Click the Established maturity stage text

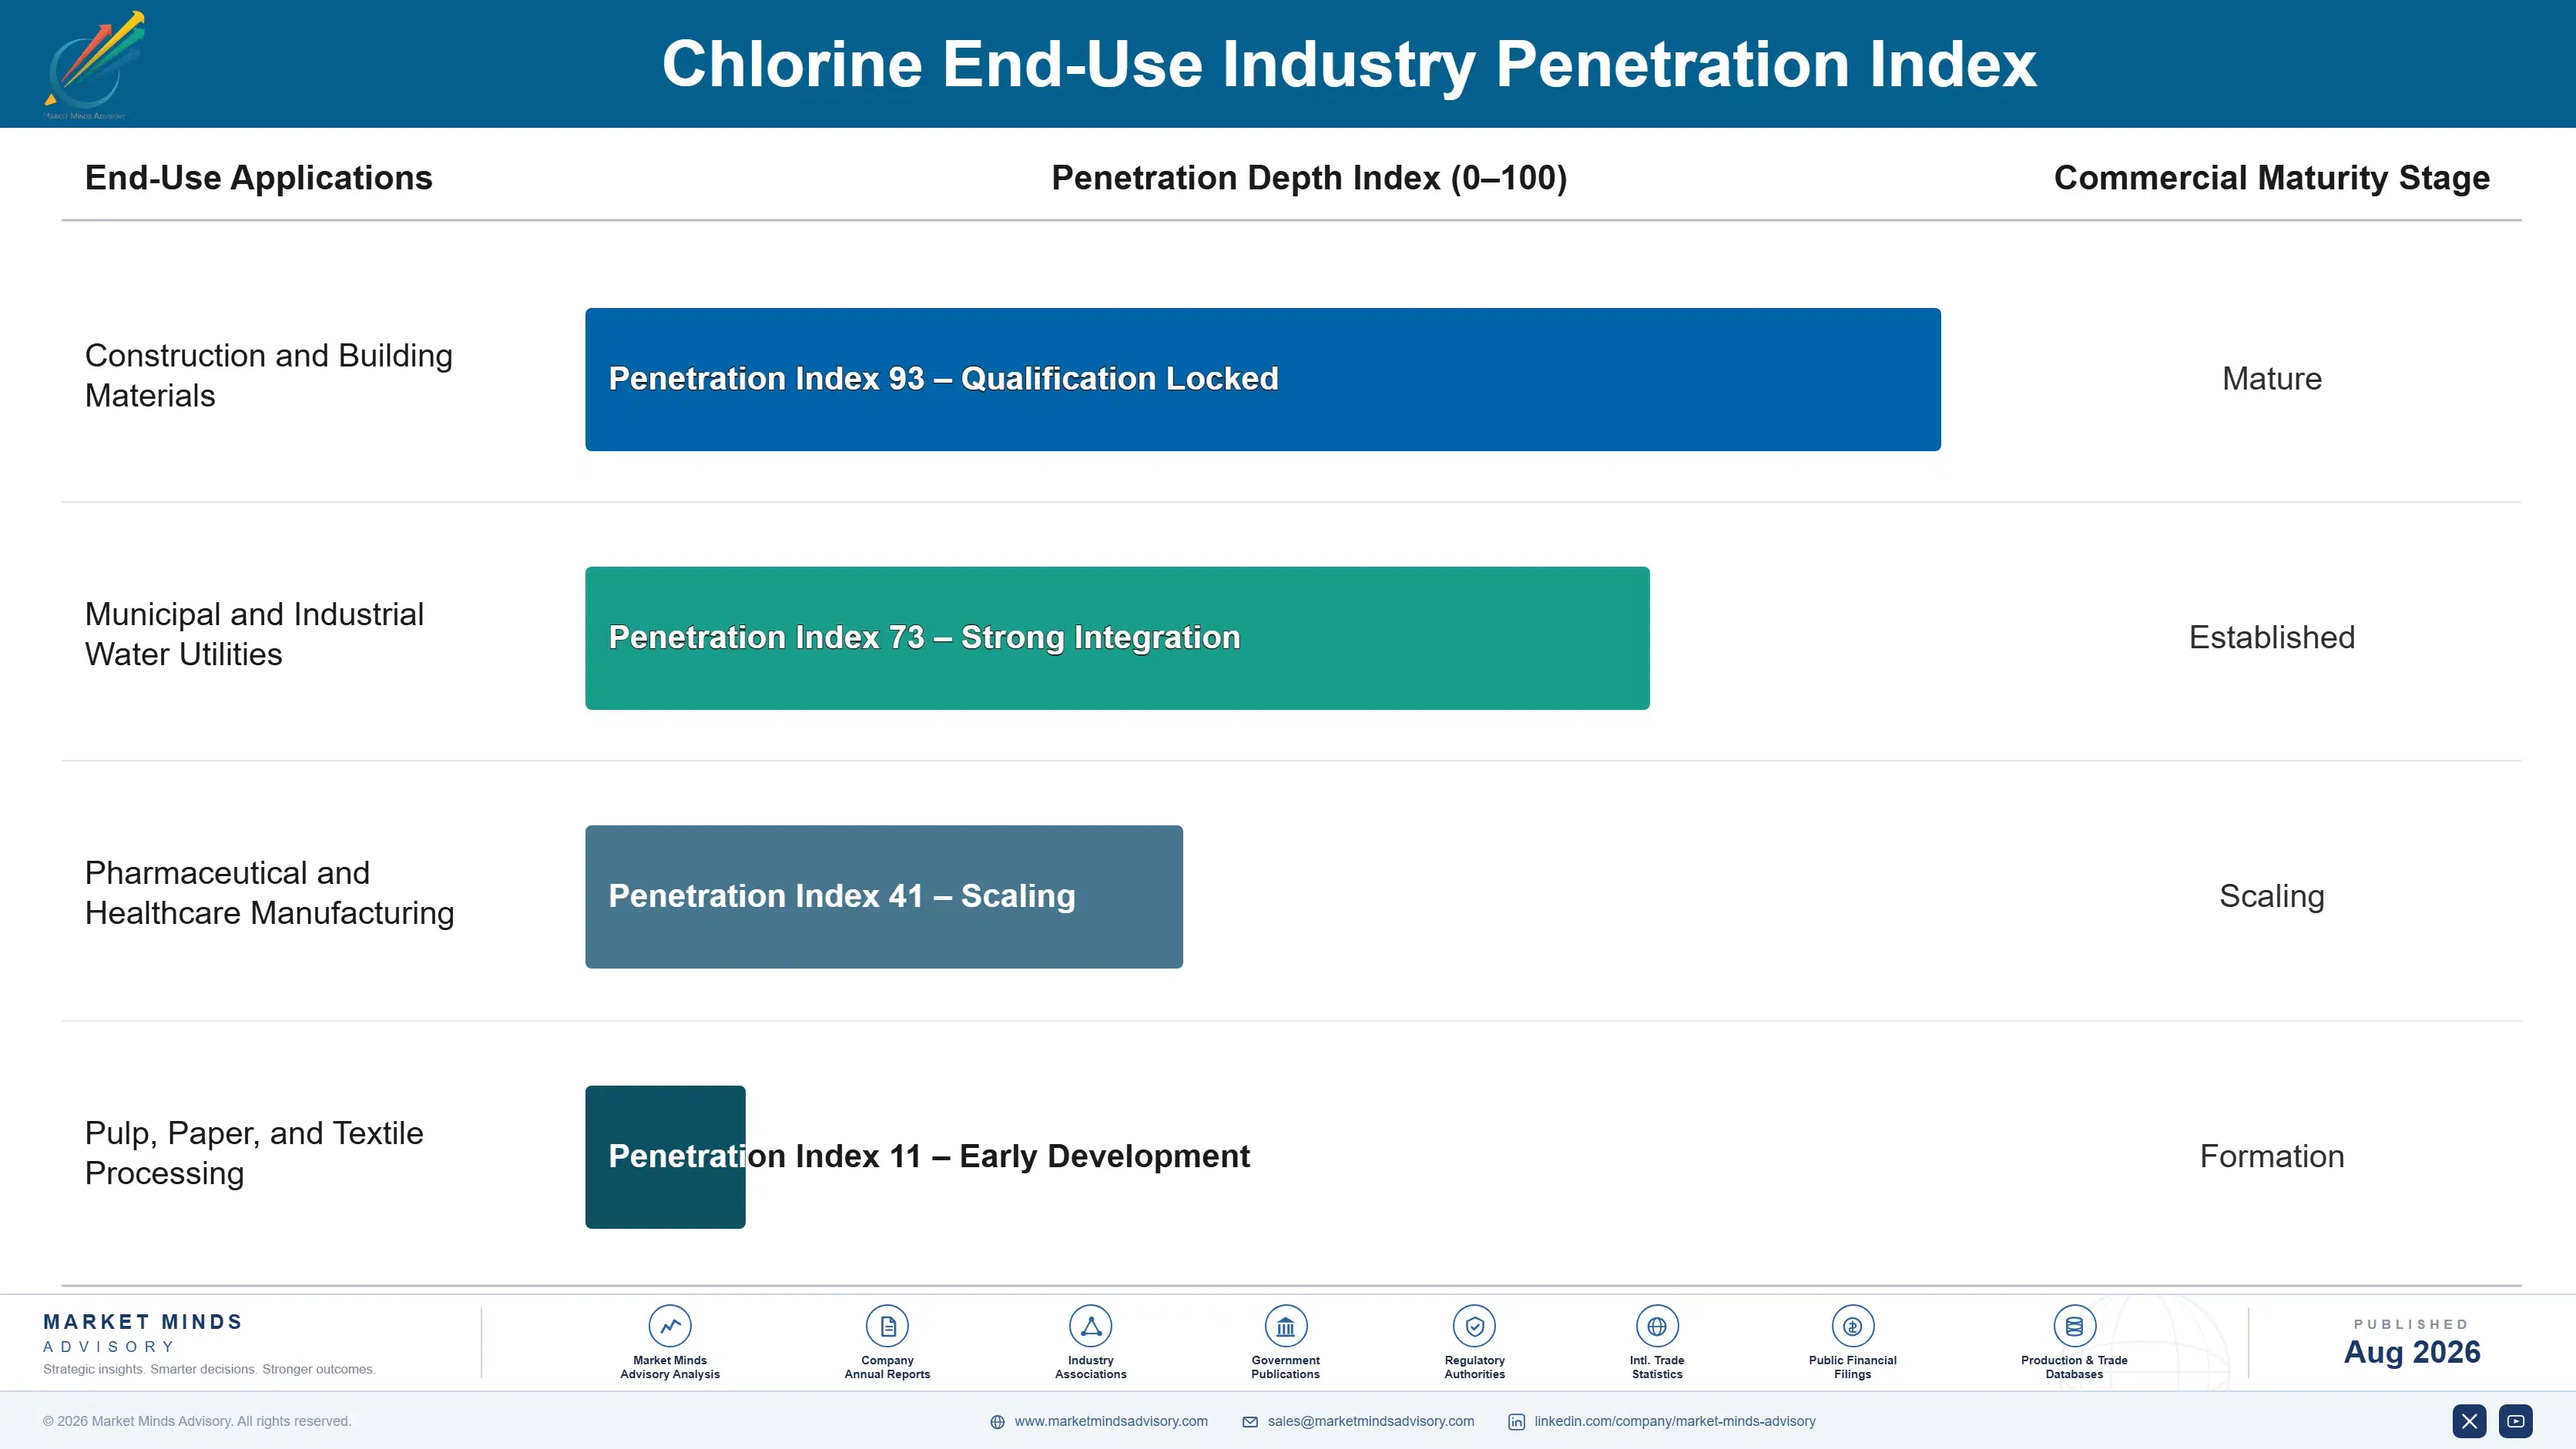point(2271,637)
